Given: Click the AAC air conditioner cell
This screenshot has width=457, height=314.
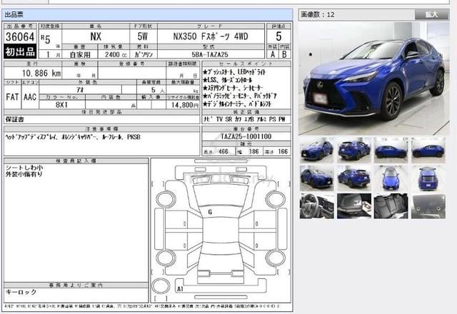Looking at the screenshot, I should [x=30, y=97].
